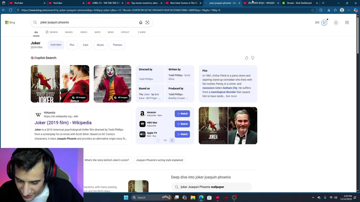Screen dimensions: 360x202
Task: Go to the Bing home logo
Action: tap(10, 22)
